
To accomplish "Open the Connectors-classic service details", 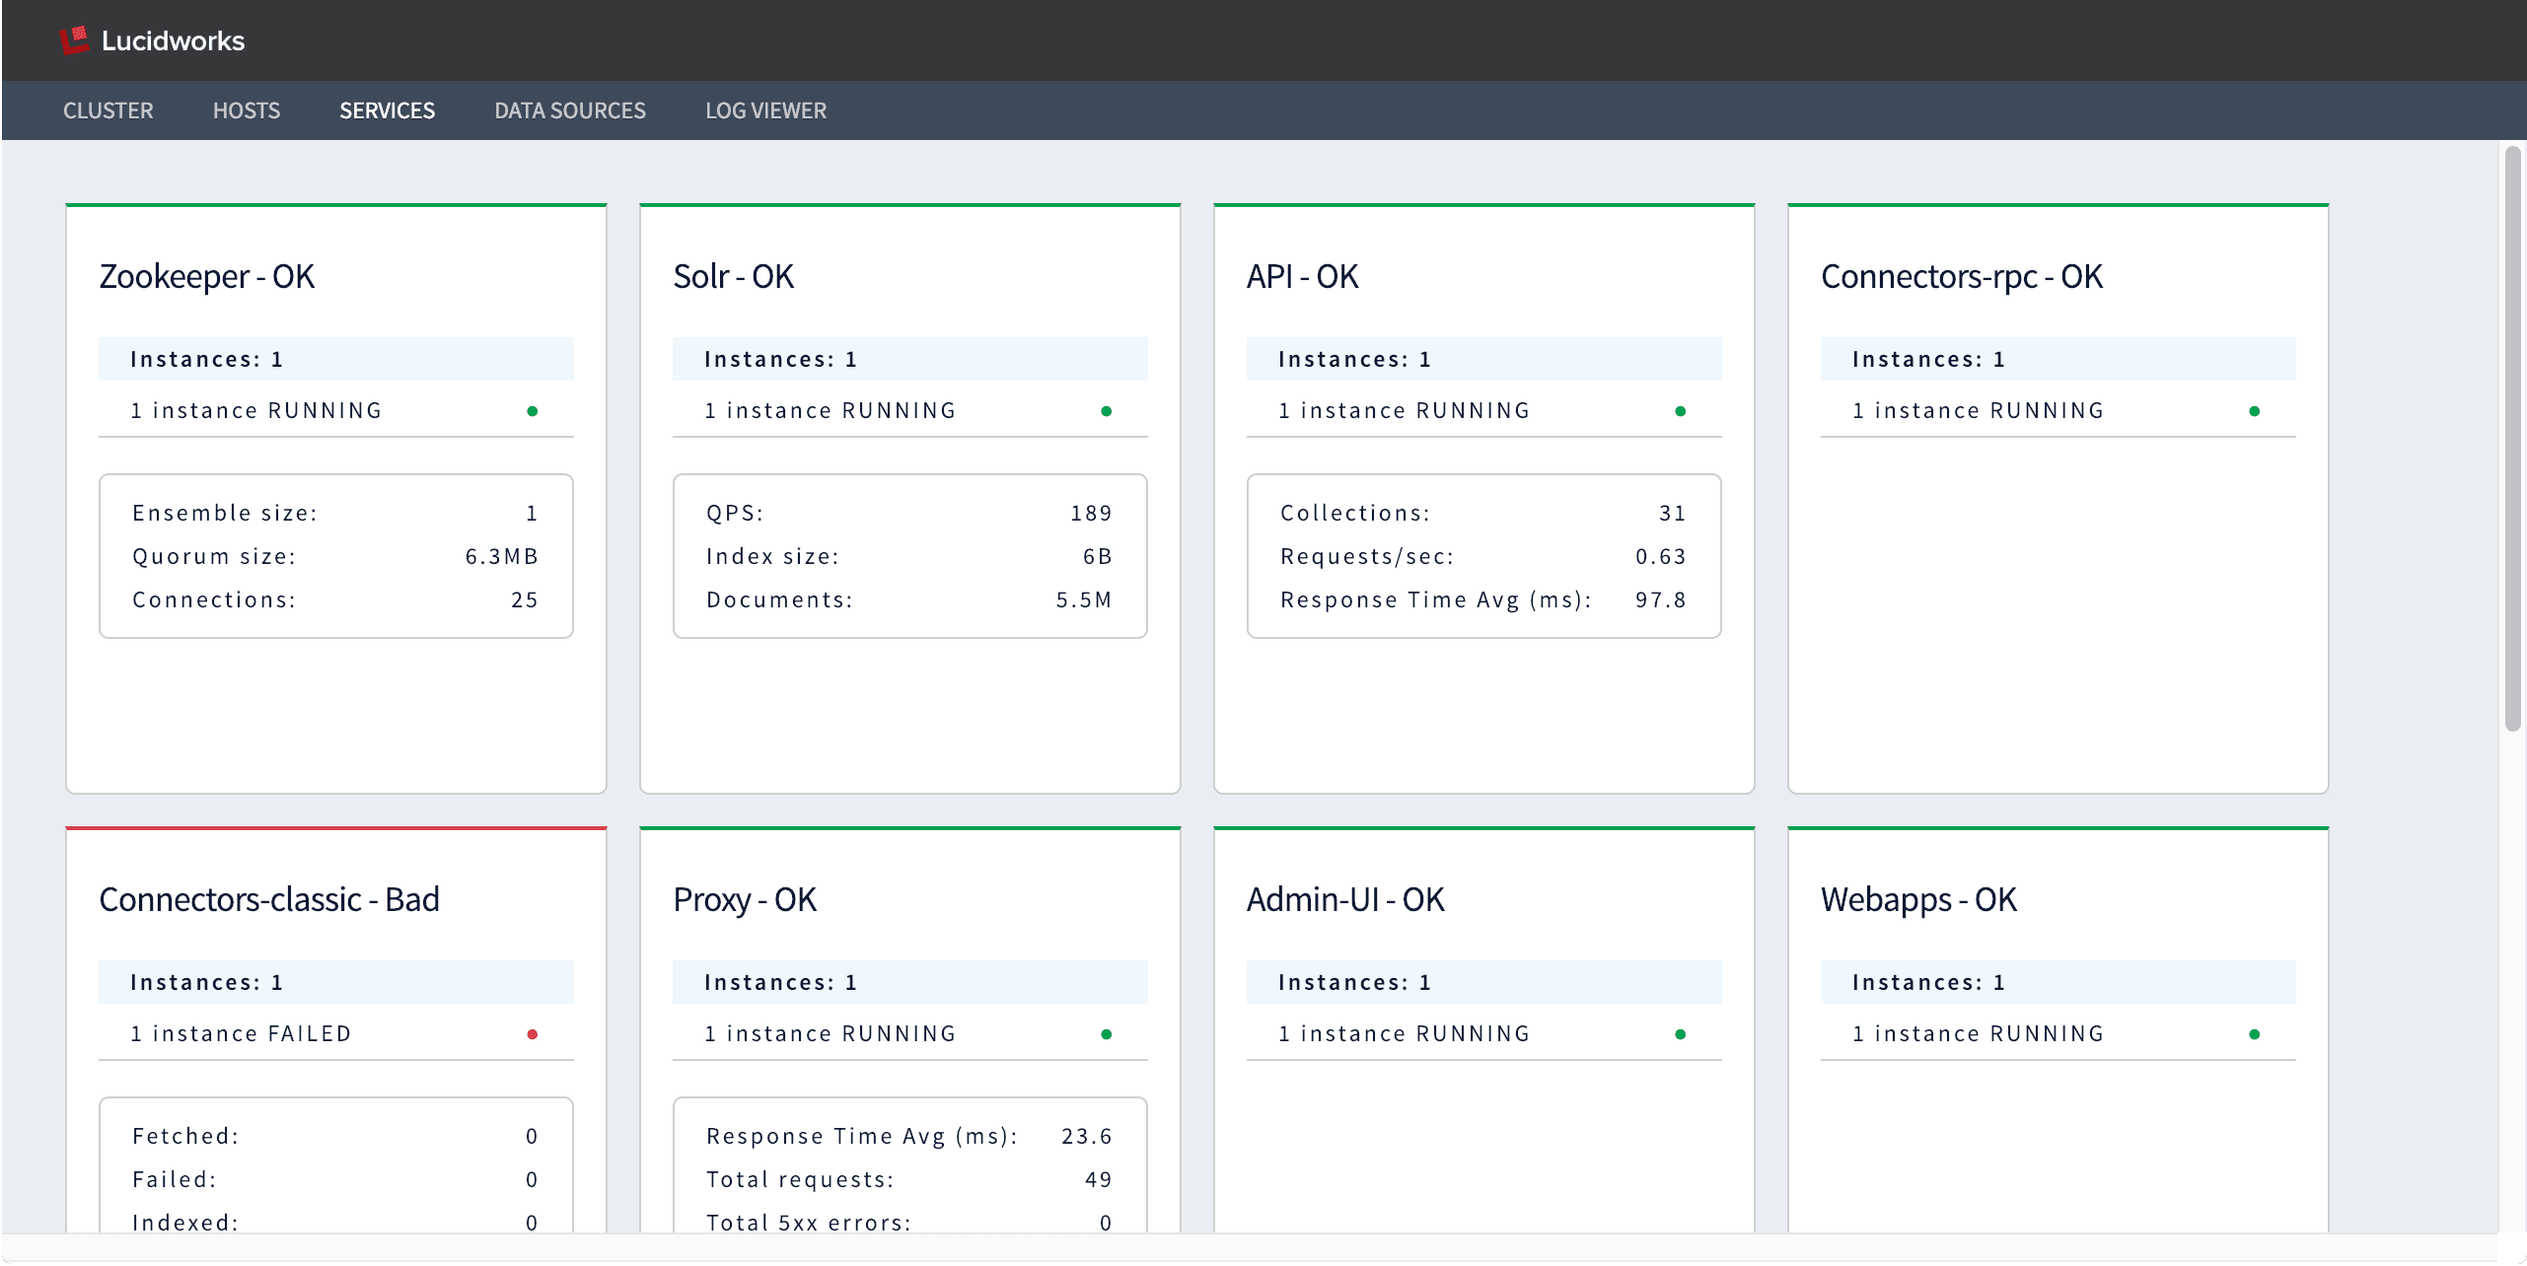I will pos(268,898).
